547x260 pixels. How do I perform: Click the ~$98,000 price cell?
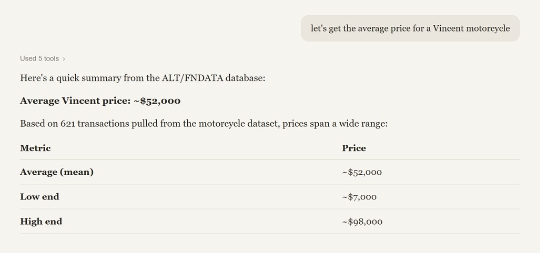point(362,222)
